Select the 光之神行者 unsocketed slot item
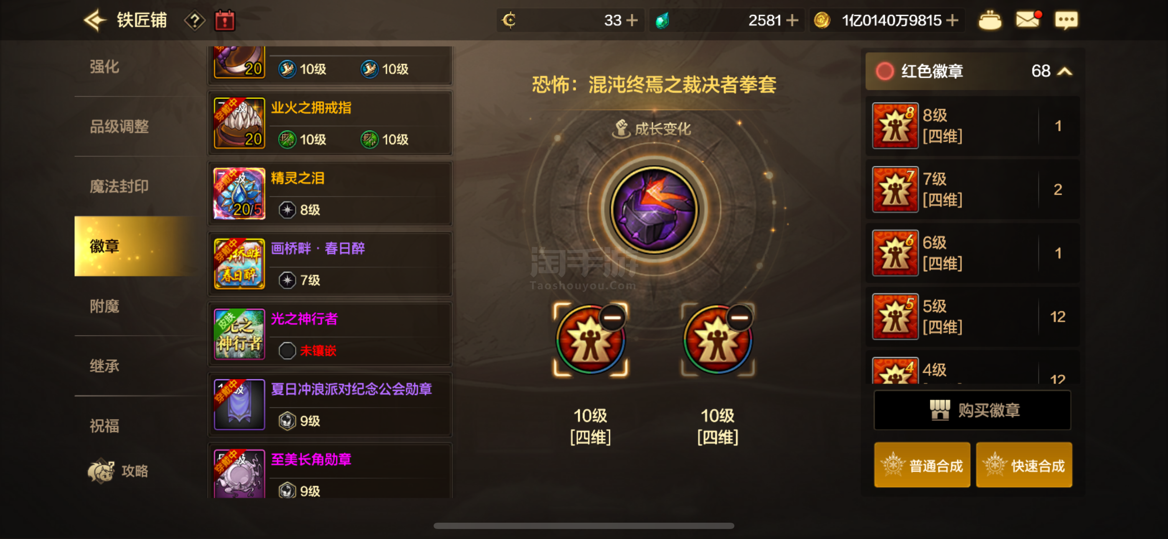Image resolution: width=1168 pixels, height=539 pixels. click(x=330, y=334)
